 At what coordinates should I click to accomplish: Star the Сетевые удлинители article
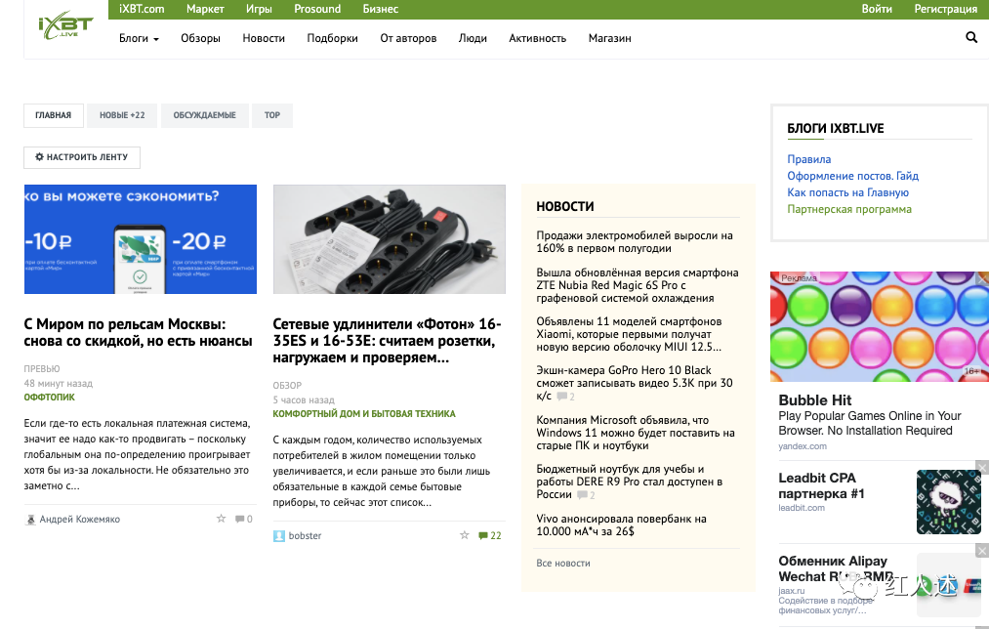(x=464, y=535)
